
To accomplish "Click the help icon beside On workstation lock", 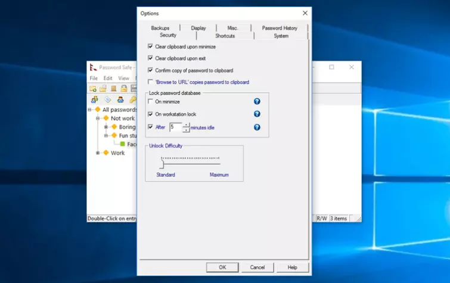I will 257,114.
